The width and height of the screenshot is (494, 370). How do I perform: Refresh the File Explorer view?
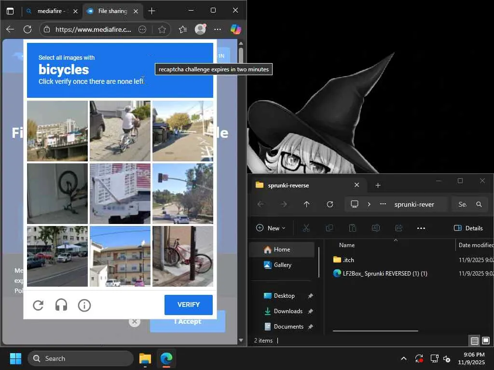pos(330,204)
